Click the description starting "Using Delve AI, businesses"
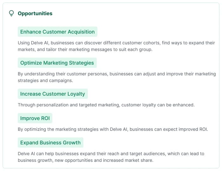This screenshot has width=222, height=171. tap(116, 46)
